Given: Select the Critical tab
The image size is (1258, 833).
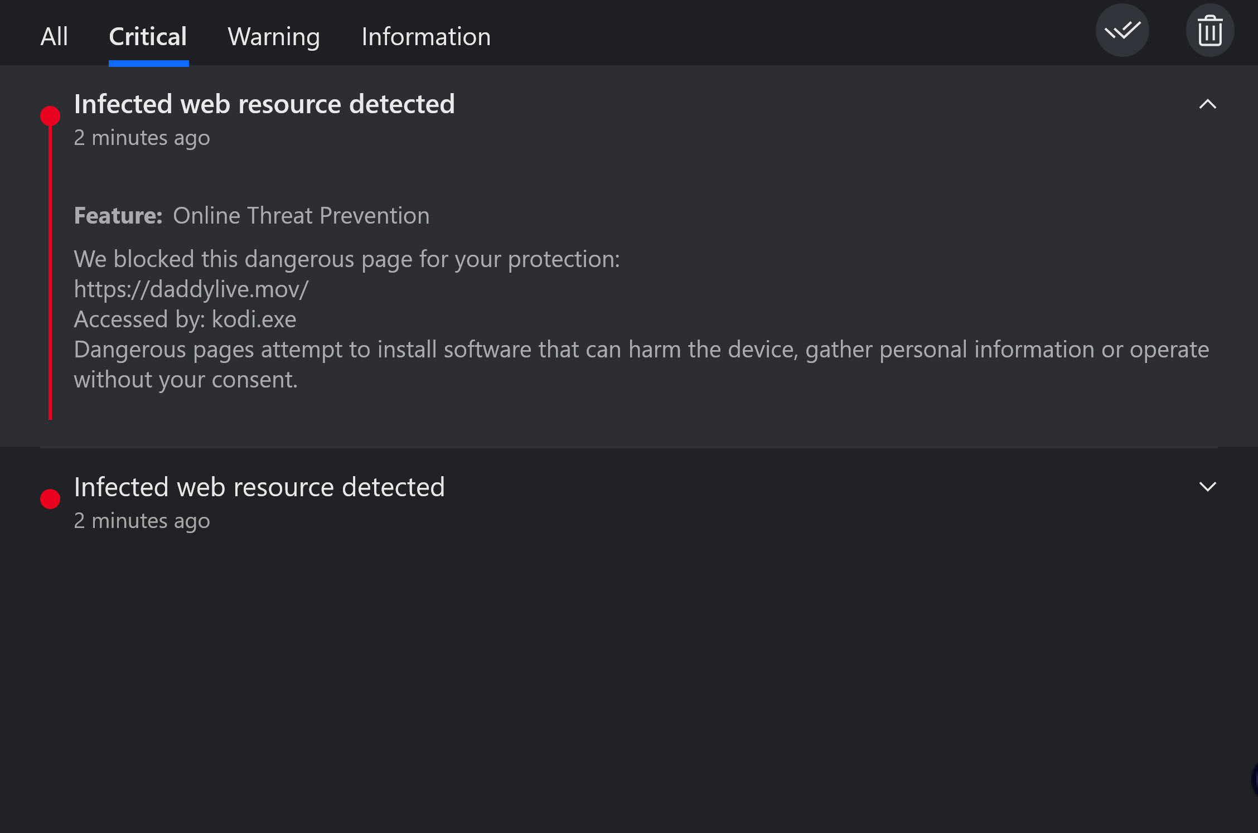Looking at the screenshot, I should click(148, 37).
